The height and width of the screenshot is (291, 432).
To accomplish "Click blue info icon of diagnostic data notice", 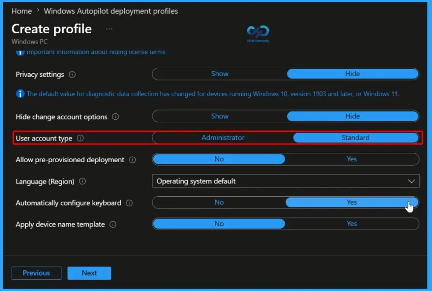I will click(x=20, y=94).
